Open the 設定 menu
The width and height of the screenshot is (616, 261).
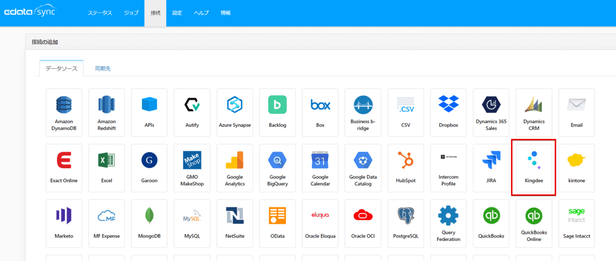tap(177, 13)
